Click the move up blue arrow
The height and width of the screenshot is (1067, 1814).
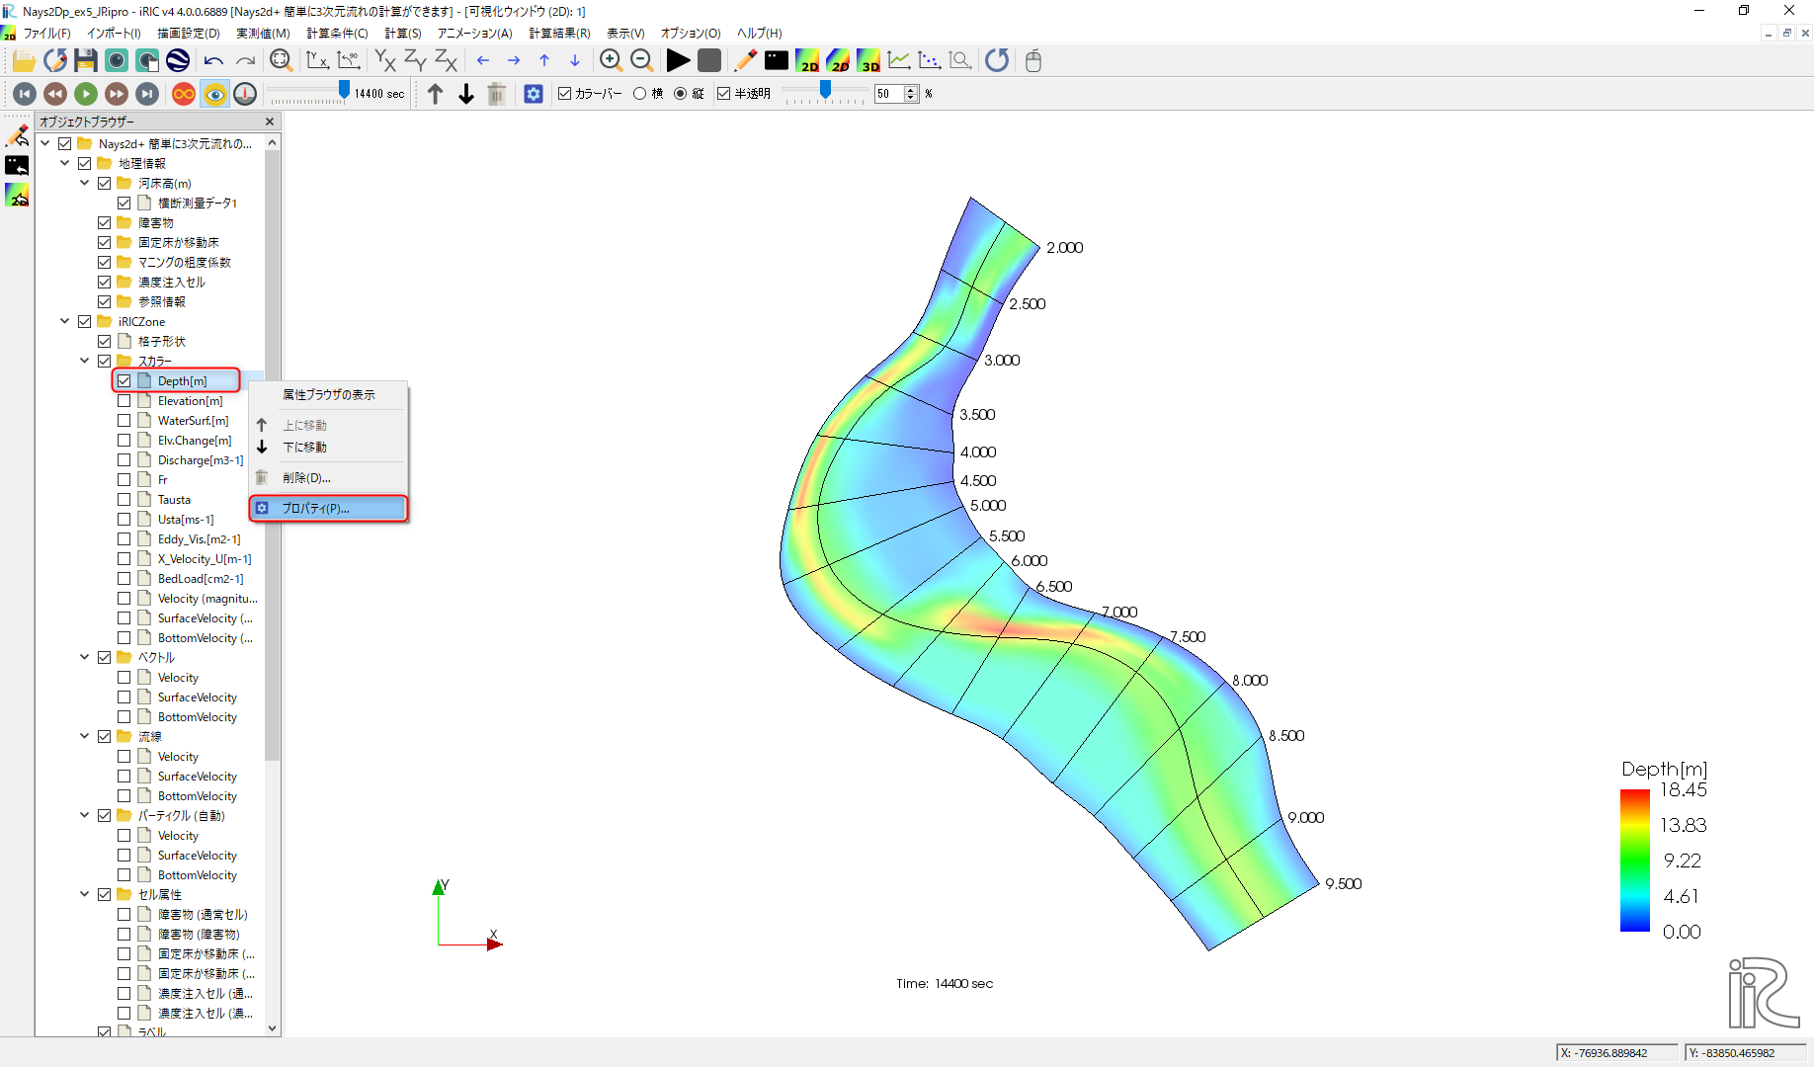544,61
